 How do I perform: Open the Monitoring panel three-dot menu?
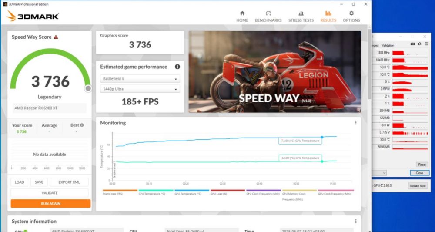[x=356, y=123]
